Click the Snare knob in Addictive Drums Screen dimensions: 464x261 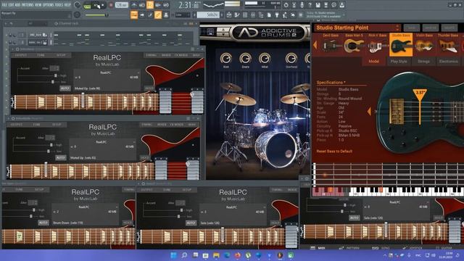click(x=245, y=59)
